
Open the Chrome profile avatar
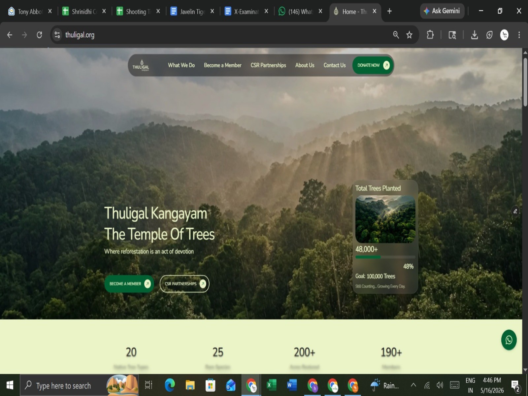click(504, 35)
